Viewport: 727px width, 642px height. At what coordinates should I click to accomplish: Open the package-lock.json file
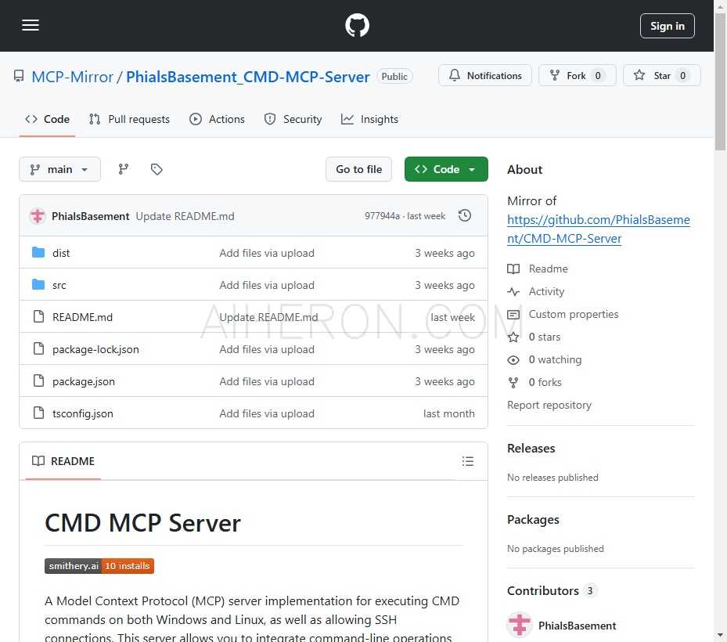[x=95, y=349]
